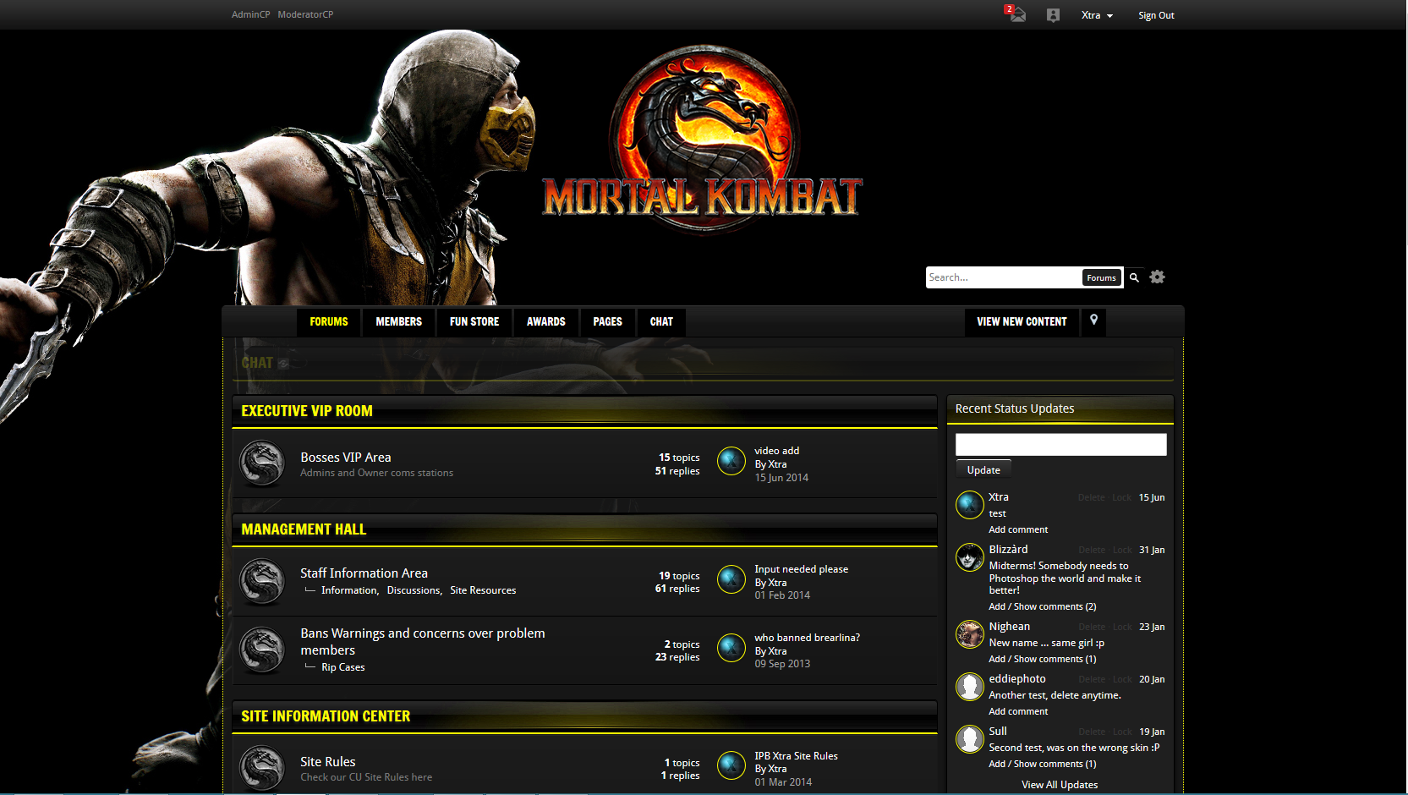1408x795 pixels.
Task: Click the Bosses VIP Area forum icon
Action: 262,463
